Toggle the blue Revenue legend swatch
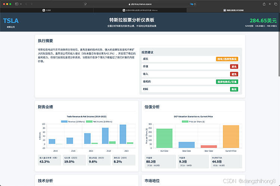280x186 pixels. point(64,122)
